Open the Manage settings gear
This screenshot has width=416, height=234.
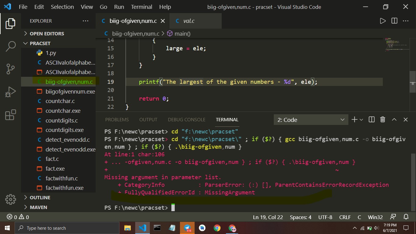point(11,200)
